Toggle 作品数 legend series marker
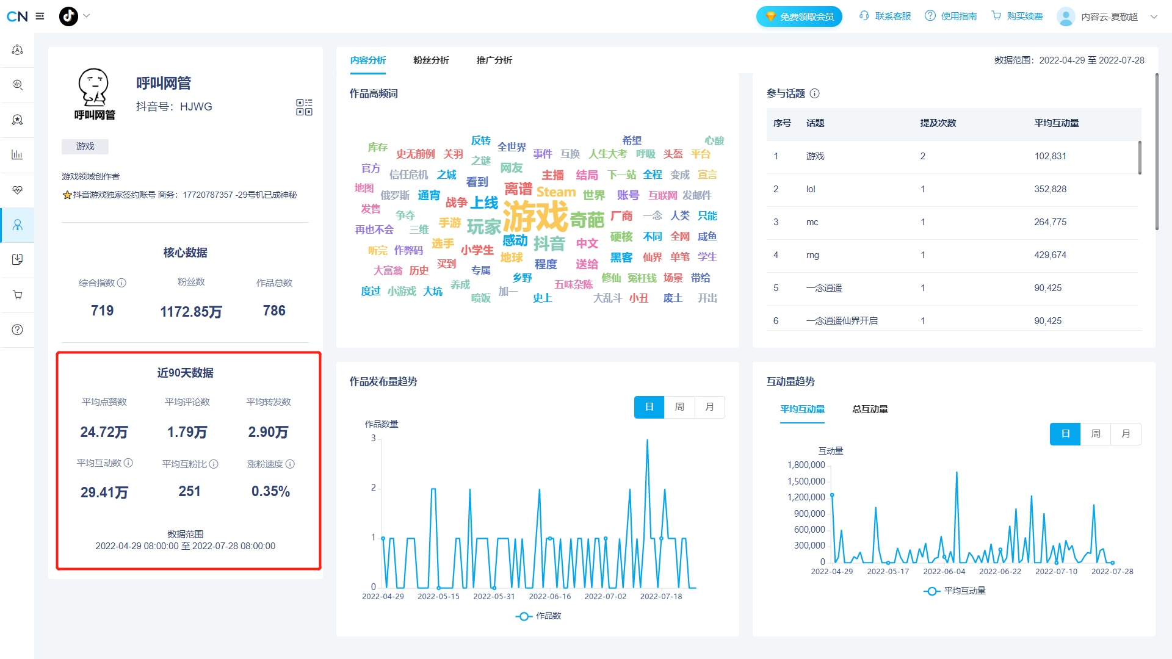Viewport: 1172px width, 659px height. tap(524, 616)
